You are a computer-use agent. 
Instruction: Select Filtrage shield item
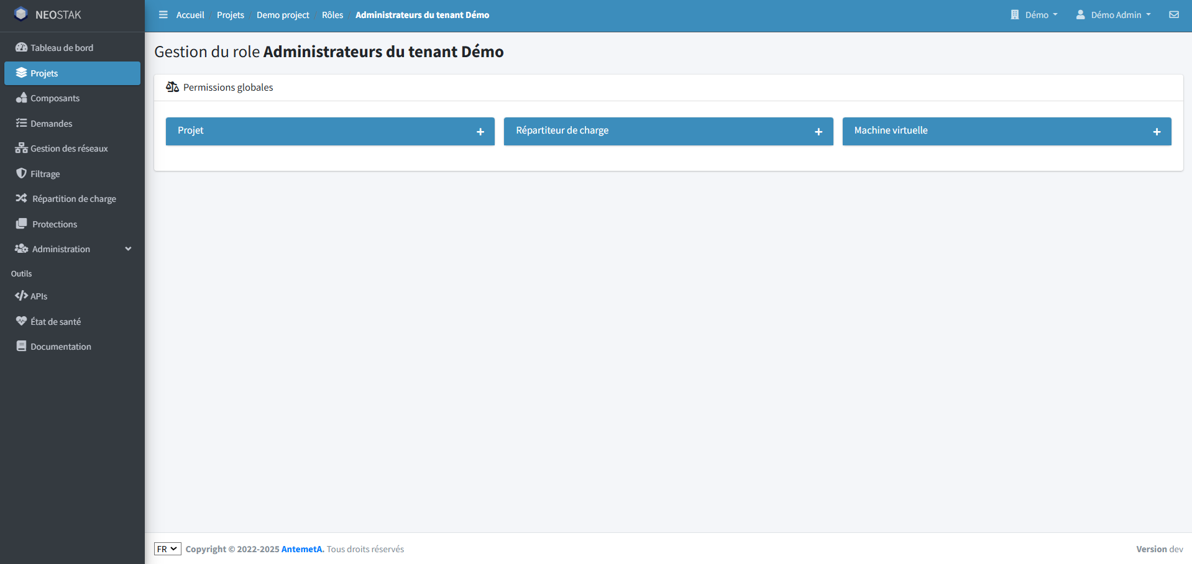[45, 174]
